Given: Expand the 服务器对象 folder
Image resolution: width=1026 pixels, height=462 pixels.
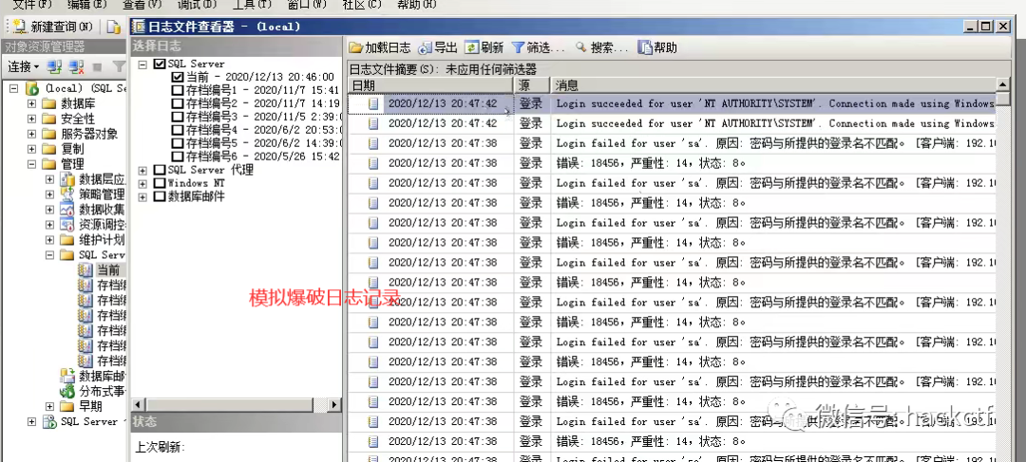Looking at the screenshot, I should click(31, 134).
